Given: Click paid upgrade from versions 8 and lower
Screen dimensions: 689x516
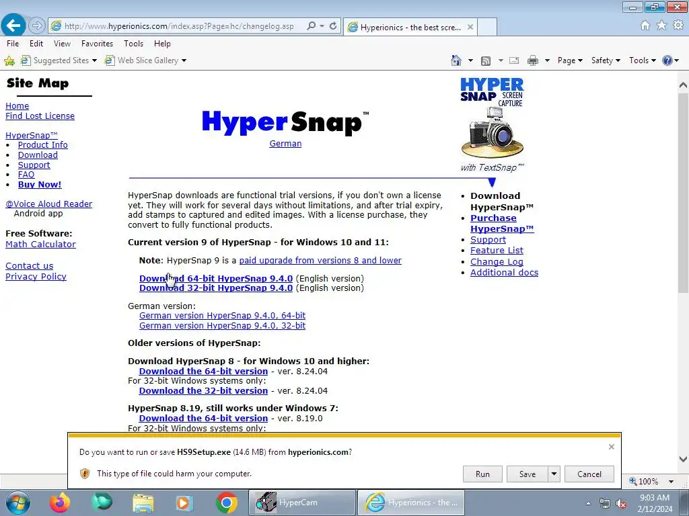Looking at the screenshot, I should tap(320, 260).
